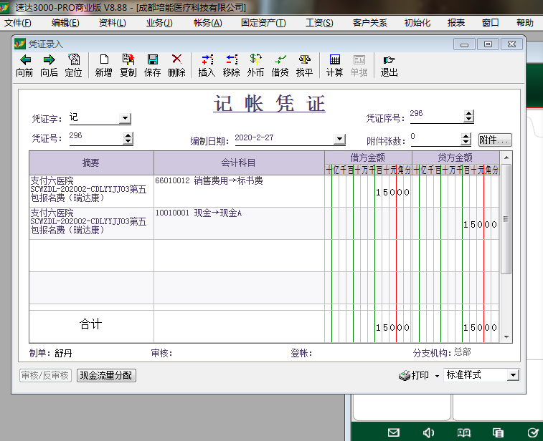Decrease the 附件张数 count by one
543x441 pixels.
coord(466,142)
